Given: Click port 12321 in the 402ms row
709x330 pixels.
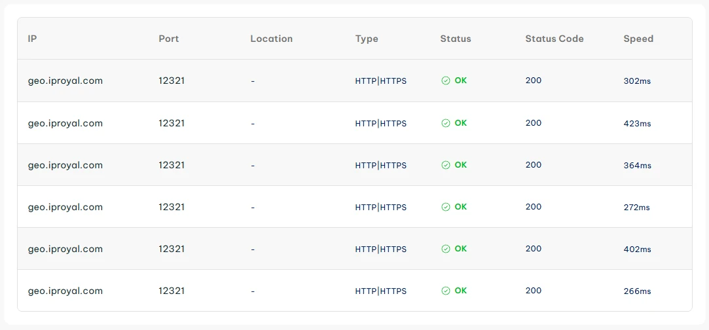Looking at the screenshot, I should click(171, 249).
